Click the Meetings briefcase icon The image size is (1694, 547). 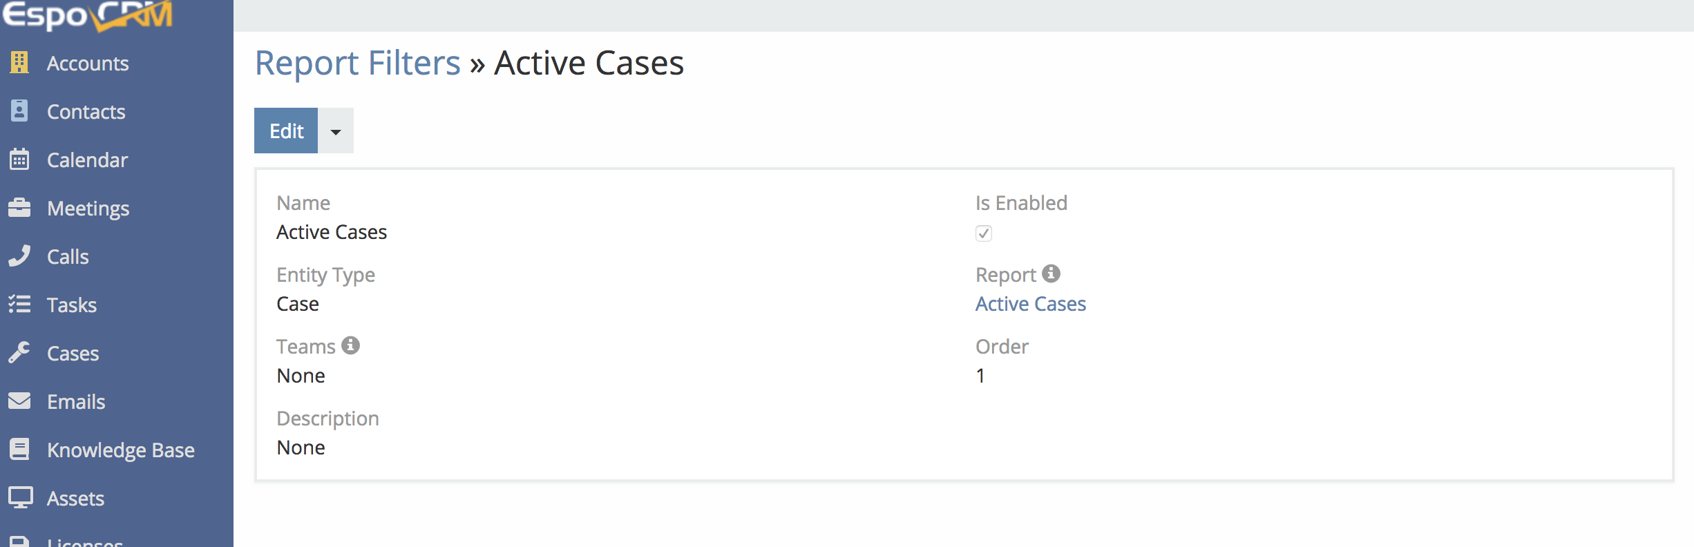click(19, 208)
